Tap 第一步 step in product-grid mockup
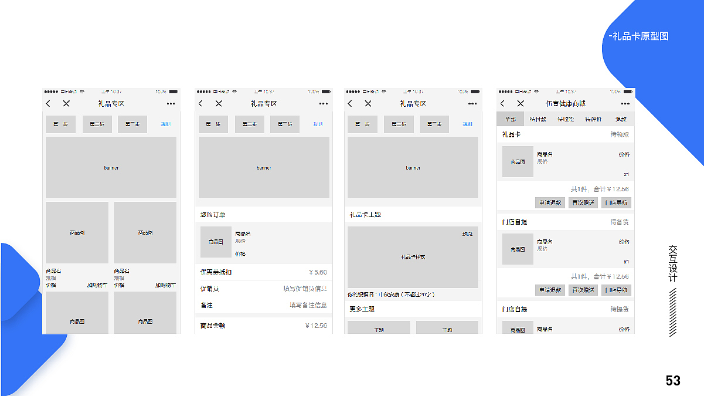This screenshot has height=396, width=704. pyautogui.click(x=61, y=124)
